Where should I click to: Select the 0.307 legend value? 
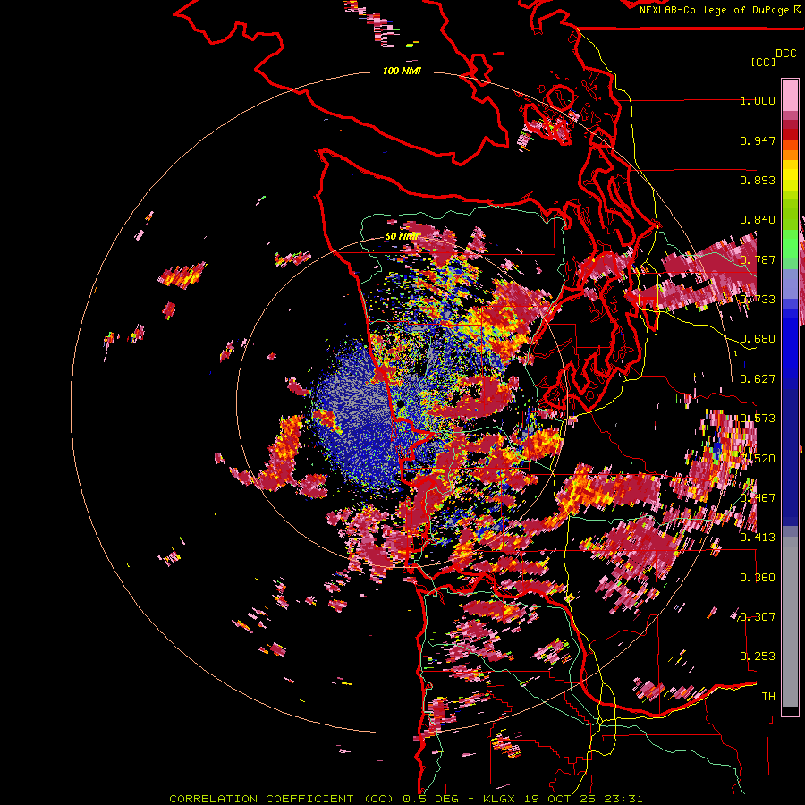tap(758, 617)
